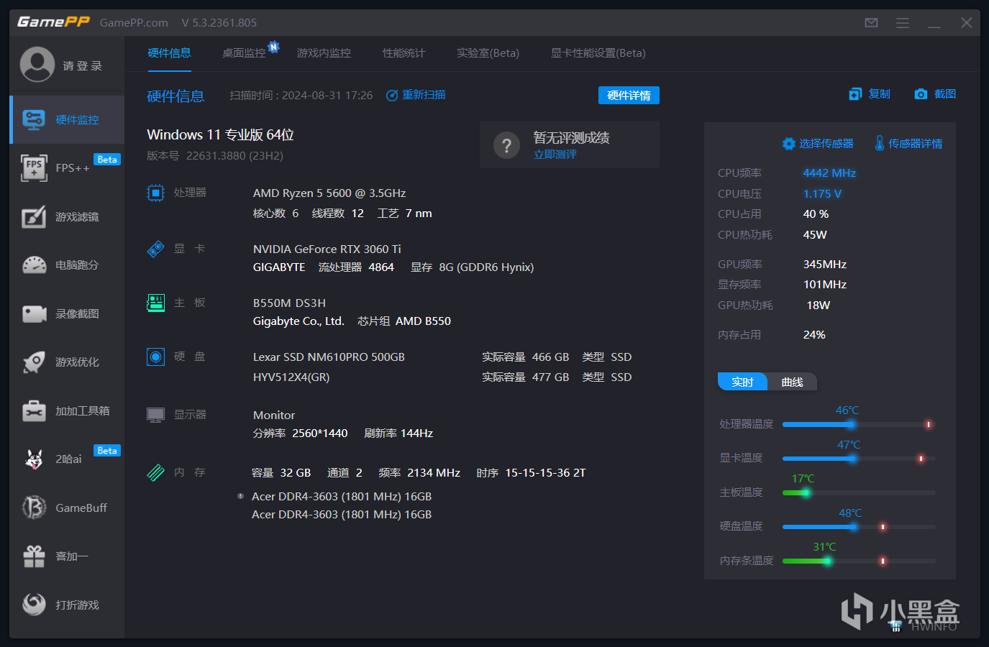Switch to the 性能统计 tab
989x647 pixels.
pyautogui.click(x=404, y=53)
